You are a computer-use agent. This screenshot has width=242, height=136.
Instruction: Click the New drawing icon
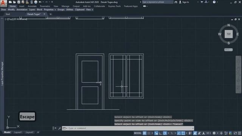tap(10, 2)
